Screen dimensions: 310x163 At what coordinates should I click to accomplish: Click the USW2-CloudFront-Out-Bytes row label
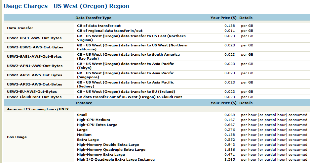(34, 97)
